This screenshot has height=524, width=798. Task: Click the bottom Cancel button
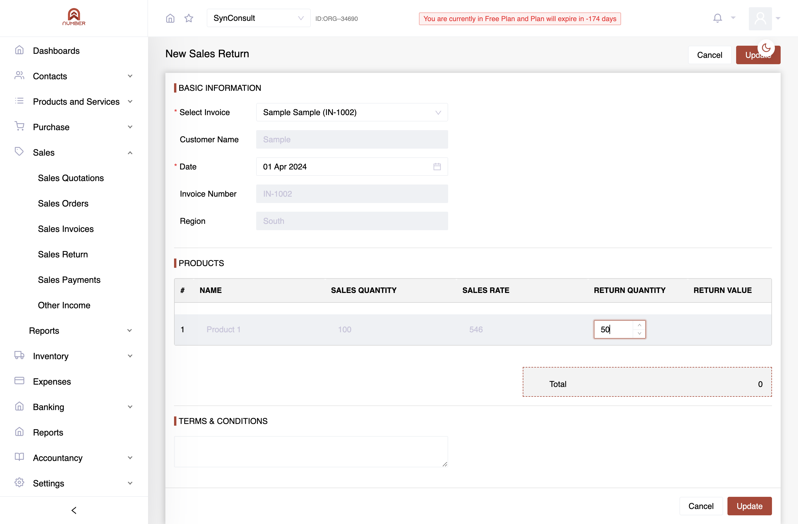click(701, 506)
